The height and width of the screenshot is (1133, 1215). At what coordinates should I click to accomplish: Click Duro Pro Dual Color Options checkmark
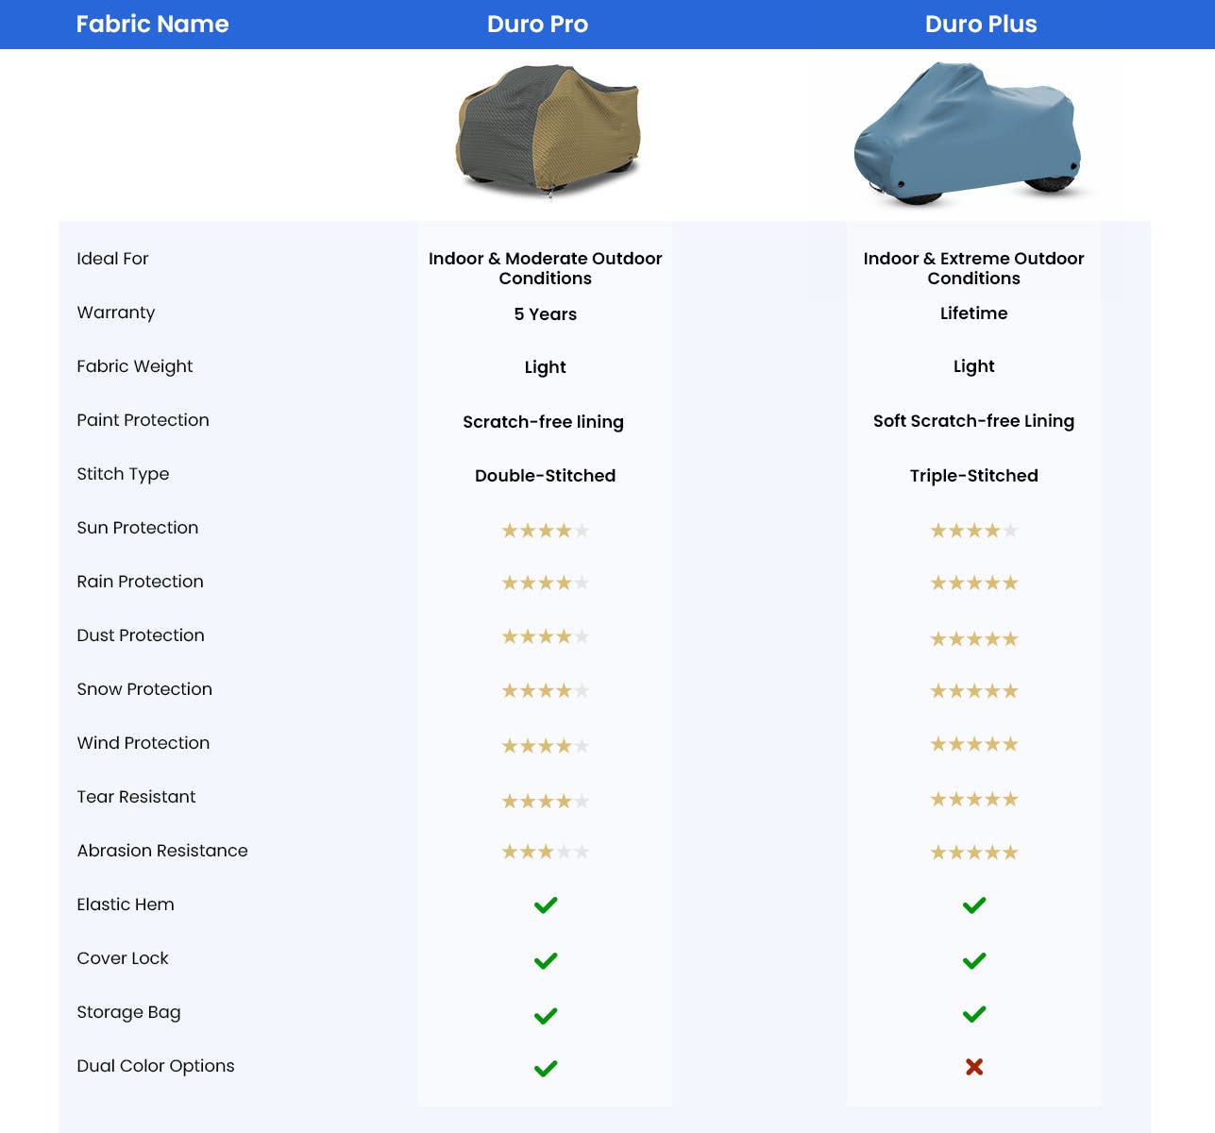tap(546, 1069)
